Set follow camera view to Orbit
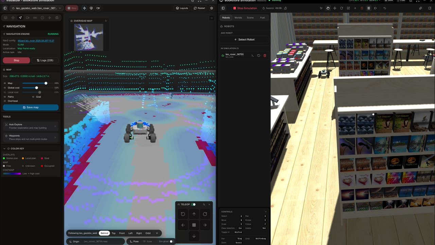435x245 pixels. point(148,233)
